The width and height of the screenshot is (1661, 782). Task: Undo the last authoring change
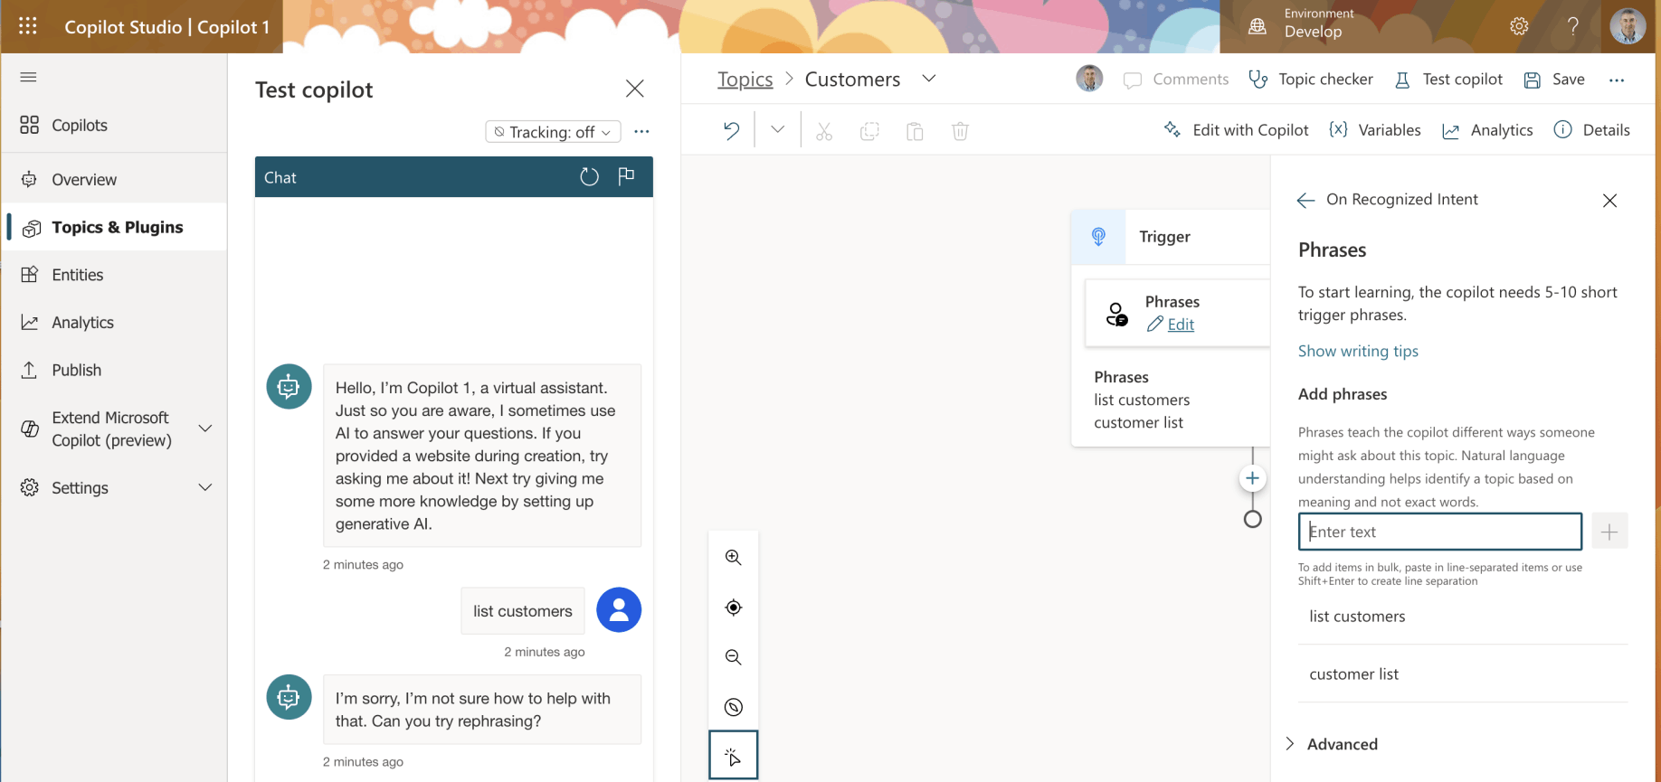click(731, 131)
